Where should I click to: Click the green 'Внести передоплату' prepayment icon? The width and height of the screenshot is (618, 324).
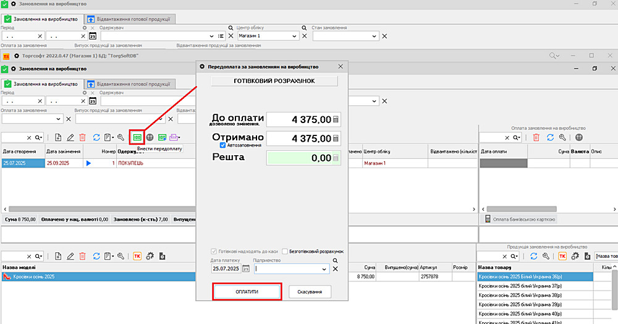(137, 137)
